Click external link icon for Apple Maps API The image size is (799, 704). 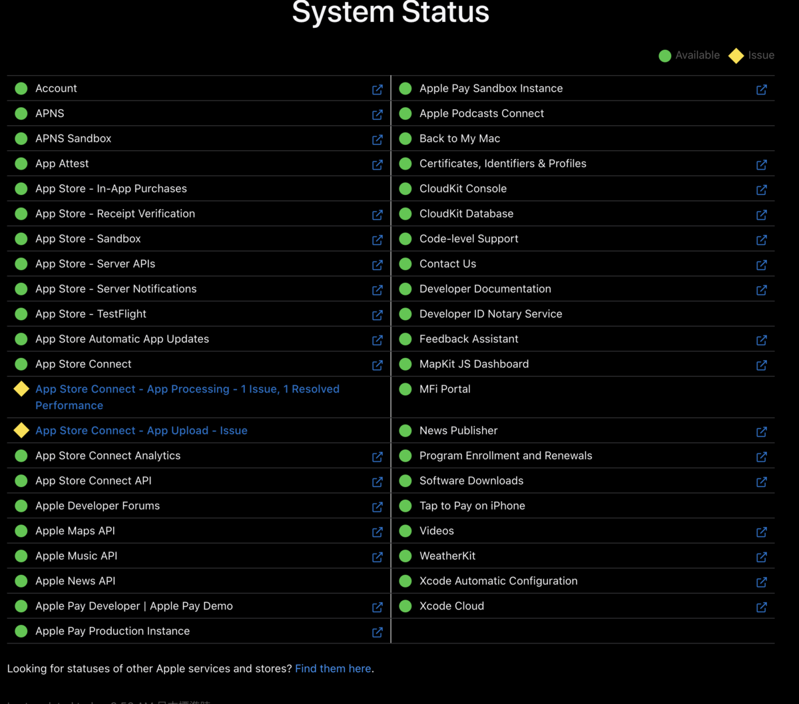(378, 532)
